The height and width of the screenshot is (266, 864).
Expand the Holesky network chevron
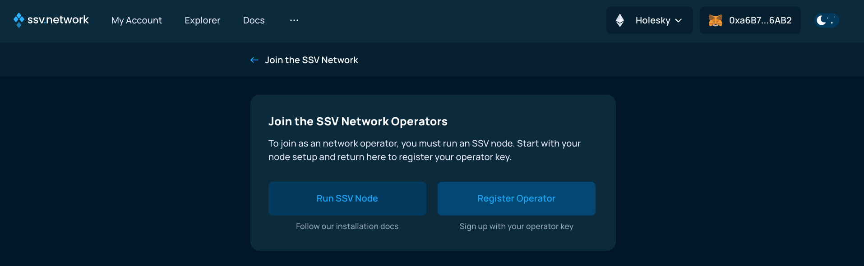[678, 20]
